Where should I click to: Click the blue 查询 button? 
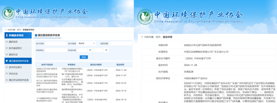84,57
